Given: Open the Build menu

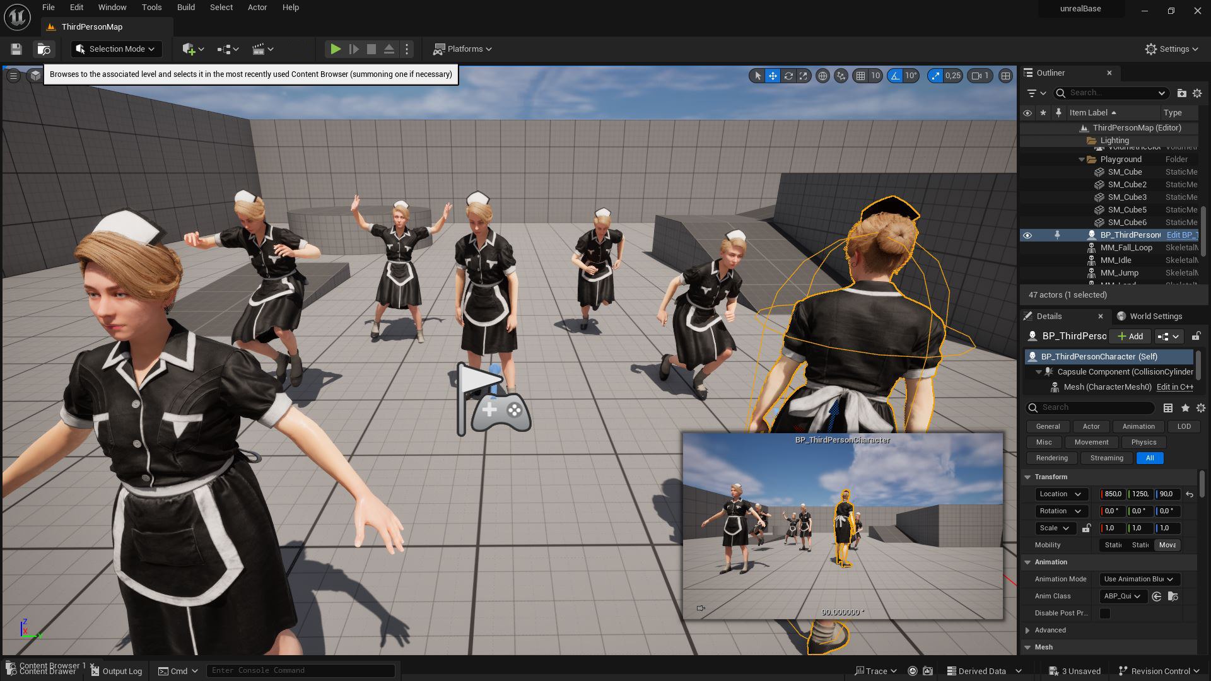Looking at the screenshot, I should coord(185,8).
